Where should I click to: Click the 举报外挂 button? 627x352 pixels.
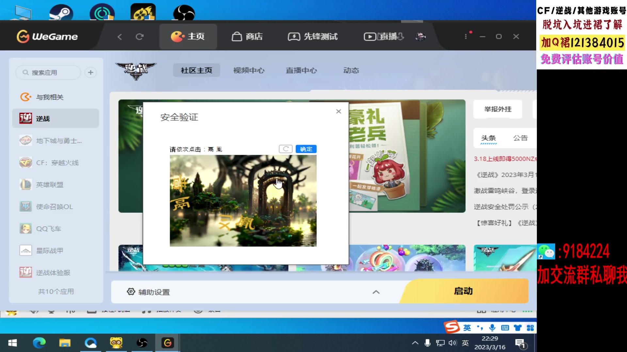click(x=498, y=109)
